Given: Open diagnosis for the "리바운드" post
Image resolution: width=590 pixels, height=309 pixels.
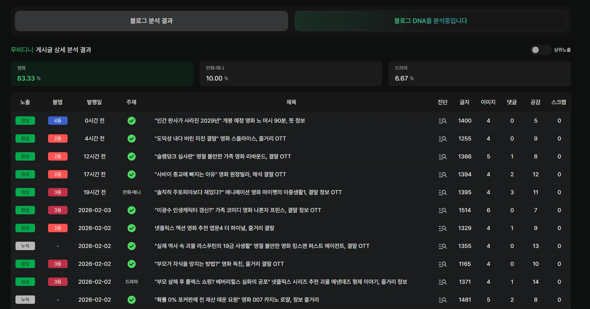Looking at the screenshot, I should pos(443,157).
